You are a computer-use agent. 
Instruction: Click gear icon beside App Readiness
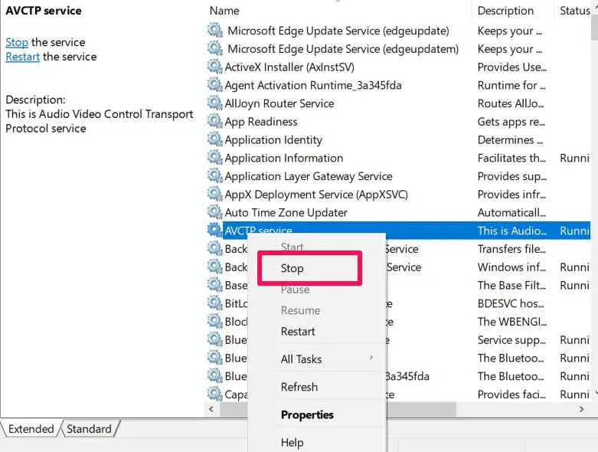(x=215, y=121)
